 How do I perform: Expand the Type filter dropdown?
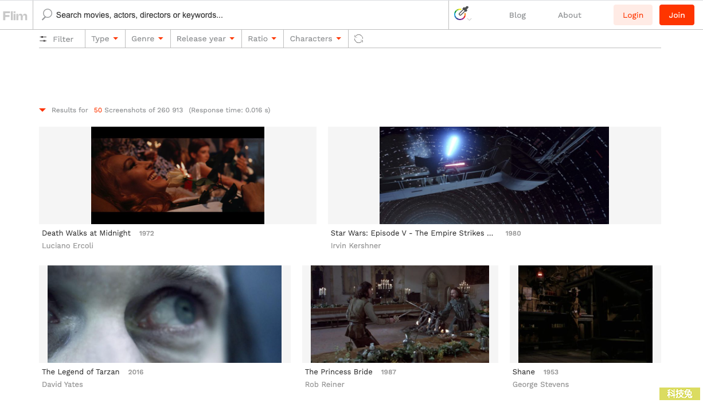[105, 39]
